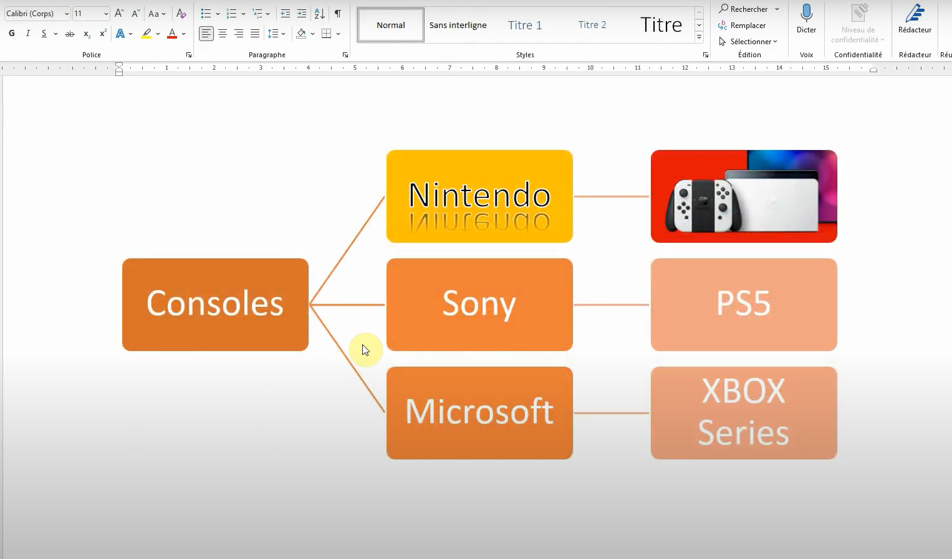
Task: Toggle show paragraph marks (¶)
Action: coord(337,13)
